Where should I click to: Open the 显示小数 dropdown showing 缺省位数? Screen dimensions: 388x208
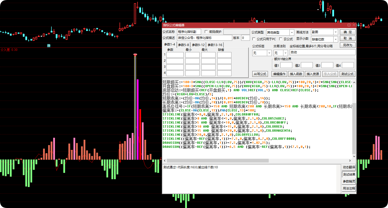click(x=336, y=39)
